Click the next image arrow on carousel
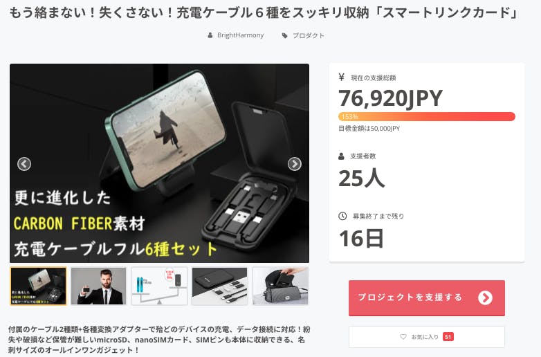The height and width of the screenshot is (357, 541). pyautogui.click(x=294, y=164)
